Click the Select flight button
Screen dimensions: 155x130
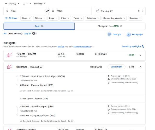[x=116, y=67]
